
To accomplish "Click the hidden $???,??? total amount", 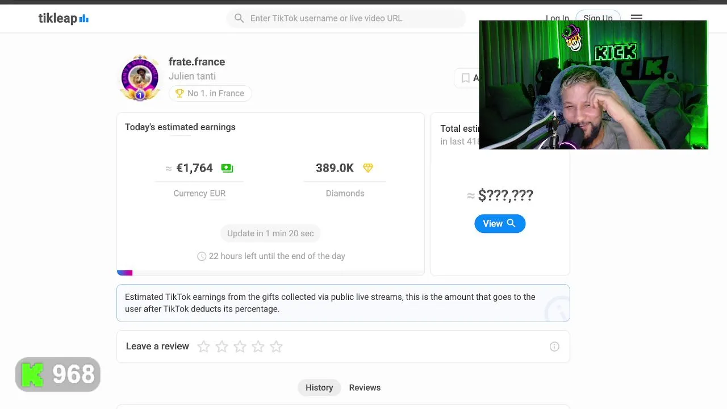I will click(x=505, y=195).
